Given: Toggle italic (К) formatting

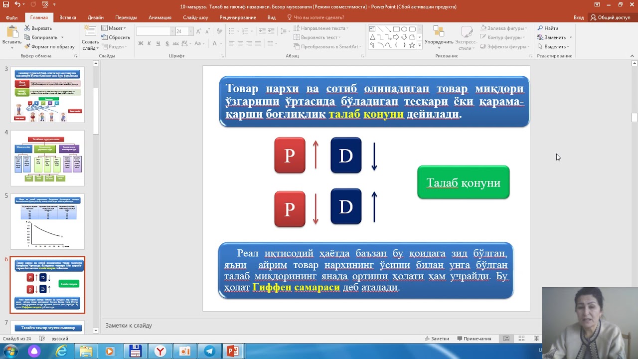Looking at the screenshot, I should [149, 43].
